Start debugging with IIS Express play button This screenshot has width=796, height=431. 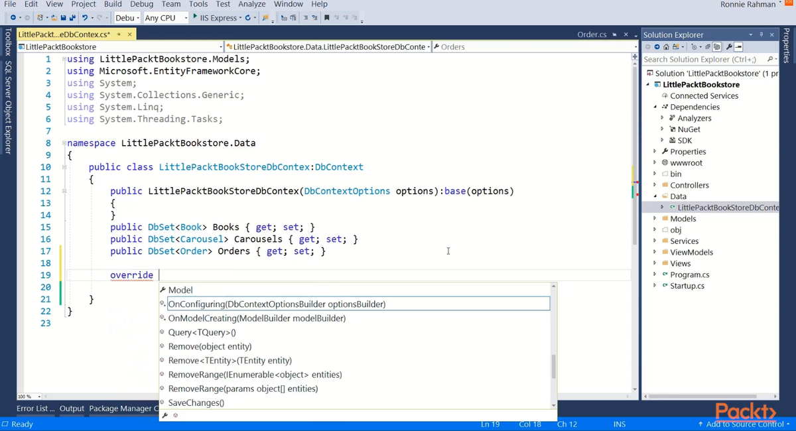195,17
